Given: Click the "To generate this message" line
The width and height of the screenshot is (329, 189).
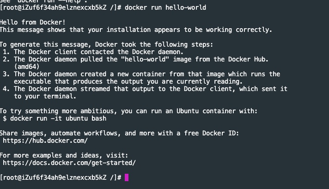Looking at the screenshot, I should click(x=106, y=44).
